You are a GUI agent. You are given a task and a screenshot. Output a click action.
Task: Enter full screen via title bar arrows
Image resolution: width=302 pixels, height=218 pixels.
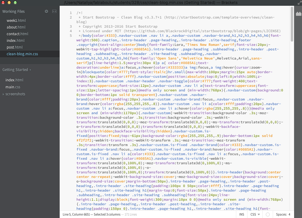click(299, 3)
